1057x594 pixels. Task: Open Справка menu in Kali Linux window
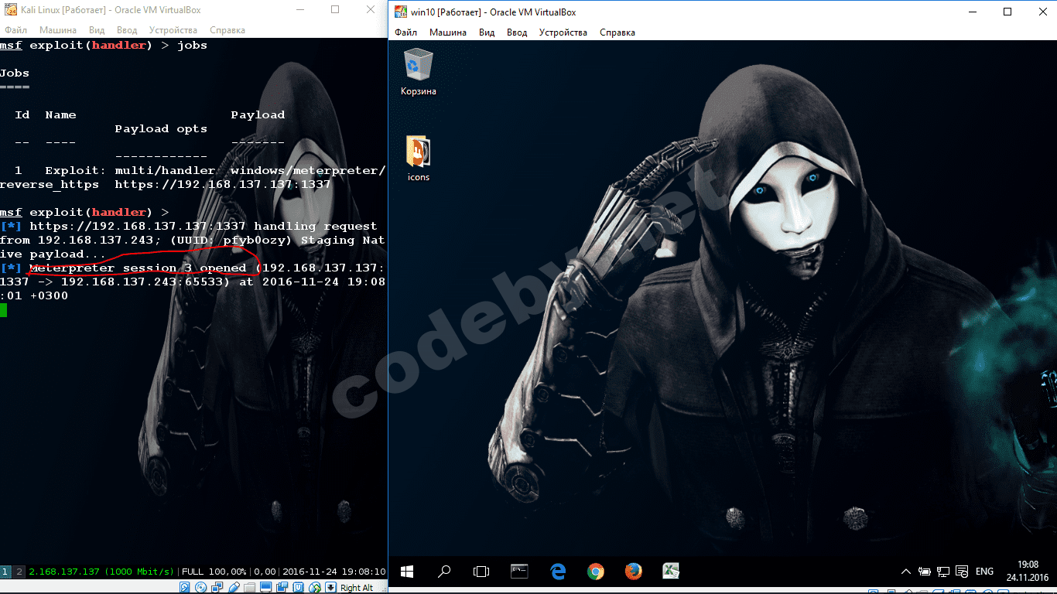[227, 30]
